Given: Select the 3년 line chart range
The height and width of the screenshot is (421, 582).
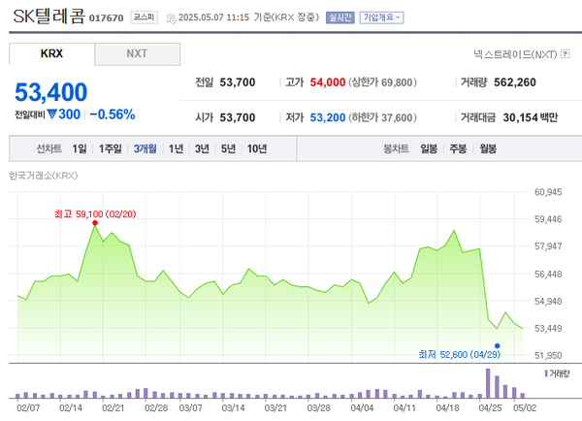Looking at the screenshot, I should point(203,148).
